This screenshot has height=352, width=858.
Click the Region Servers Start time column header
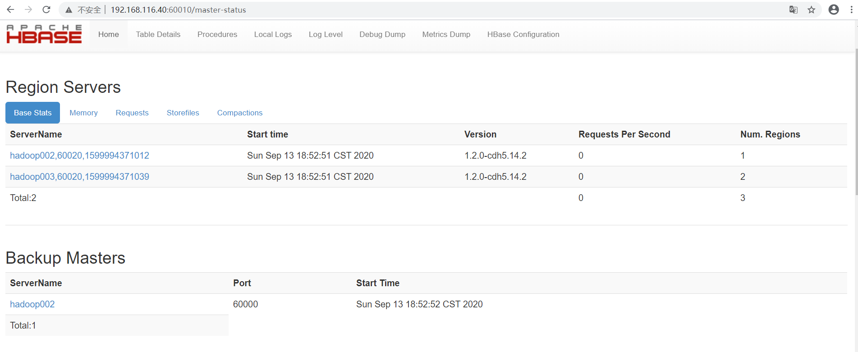pos(267,134)
